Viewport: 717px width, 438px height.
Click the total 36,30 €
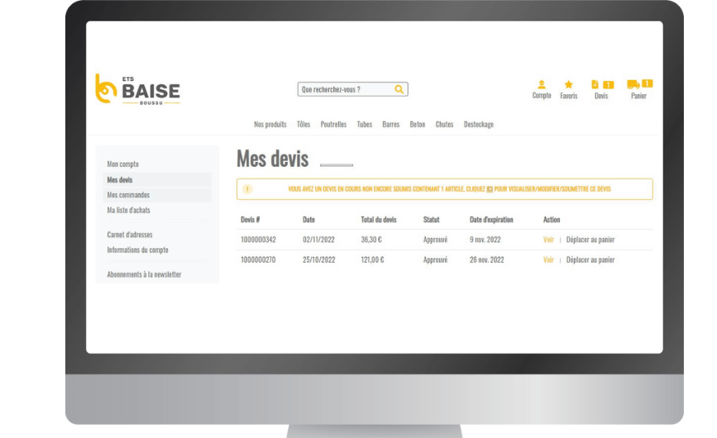[371, 240]
